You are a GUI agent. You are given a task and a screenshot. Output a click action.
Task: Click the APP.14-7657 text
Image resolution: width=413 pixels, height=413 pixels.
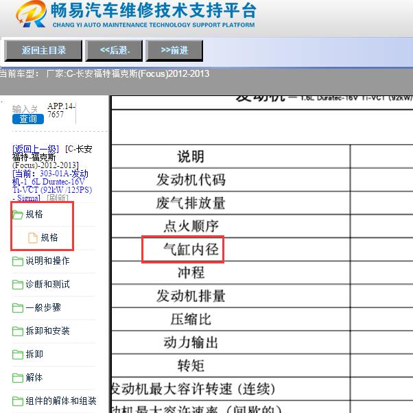(61, 110)
